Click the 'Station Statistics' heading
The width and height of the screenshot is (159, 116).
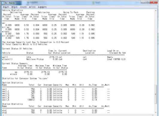point(12,104)
